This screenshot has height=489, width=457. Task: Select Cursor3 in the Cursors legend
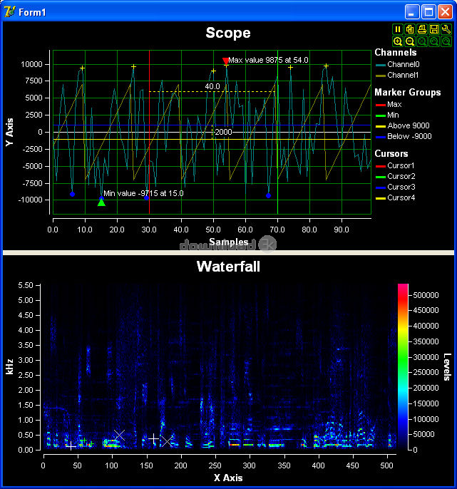(x=401, y=187)
